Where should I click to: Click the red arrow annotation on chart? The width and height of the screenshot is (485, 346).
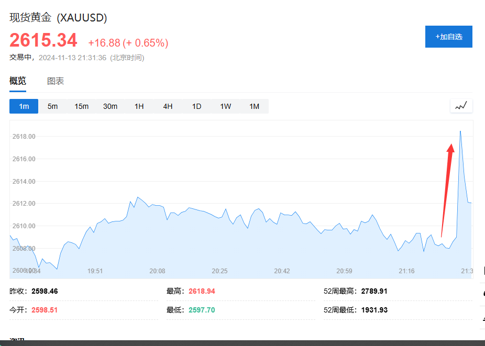coord(447,188)
